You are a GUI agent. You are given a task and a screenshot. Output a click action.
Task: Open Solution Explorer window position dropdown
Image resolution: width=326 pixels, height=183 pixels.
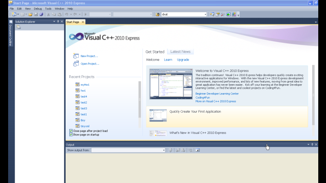coord(54,22)
